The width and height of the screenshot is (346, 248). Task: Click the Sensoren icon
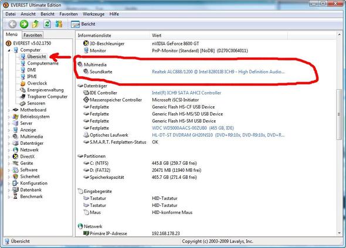pos(22,103)
